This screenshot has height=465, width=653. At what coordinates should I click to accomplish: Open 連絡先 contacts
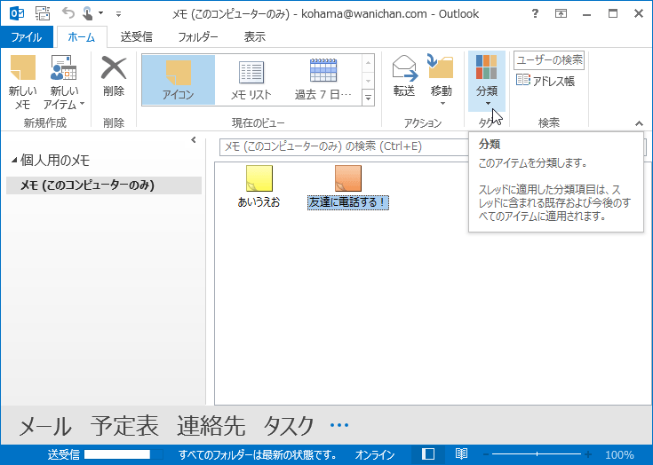[x=211, y=425]
